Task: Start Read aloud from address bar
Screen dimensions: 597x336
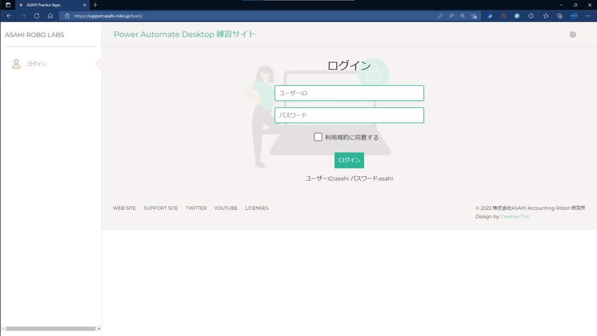Action: coord(451,16)
